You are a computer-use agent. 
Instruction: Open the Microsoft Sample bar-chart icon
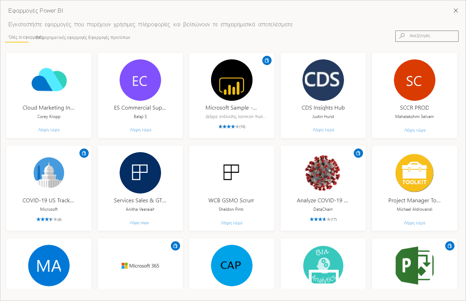[x=232, y=80]
